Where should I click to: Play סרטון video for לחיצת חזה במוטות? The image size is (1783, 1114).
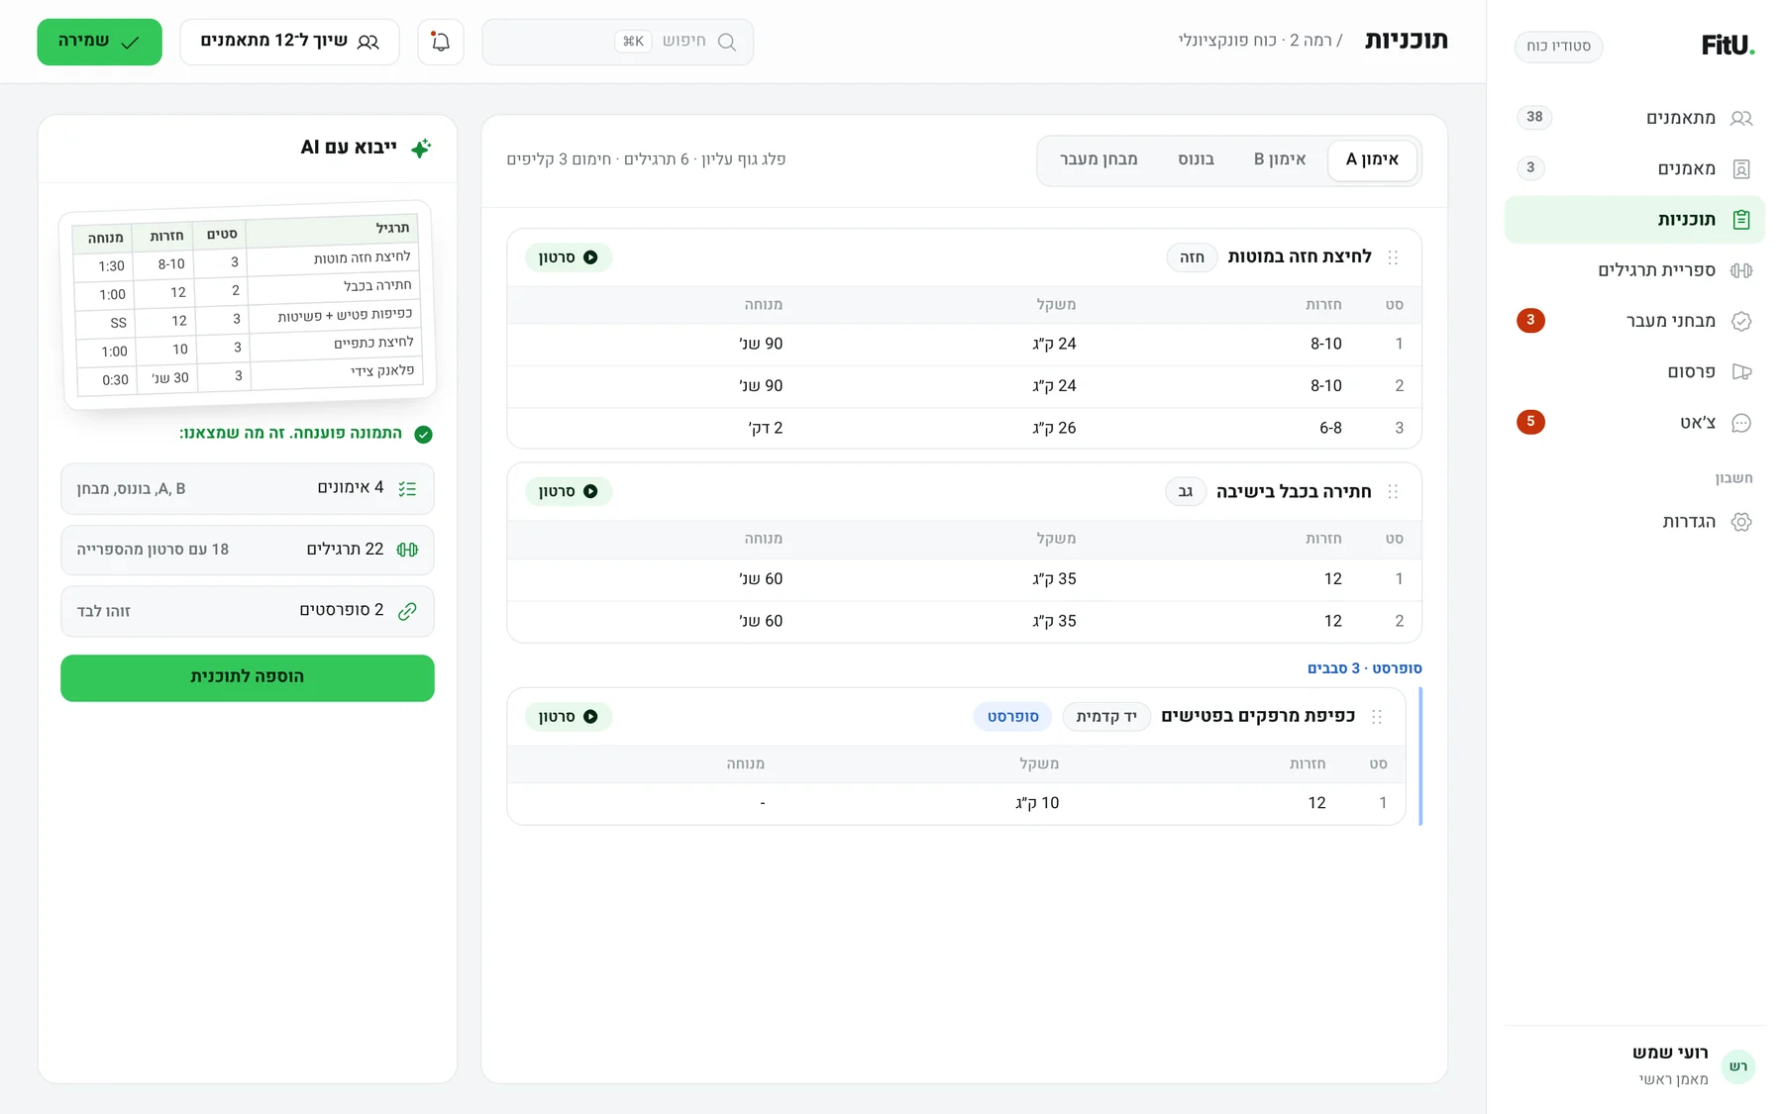(x=568, y=257)
